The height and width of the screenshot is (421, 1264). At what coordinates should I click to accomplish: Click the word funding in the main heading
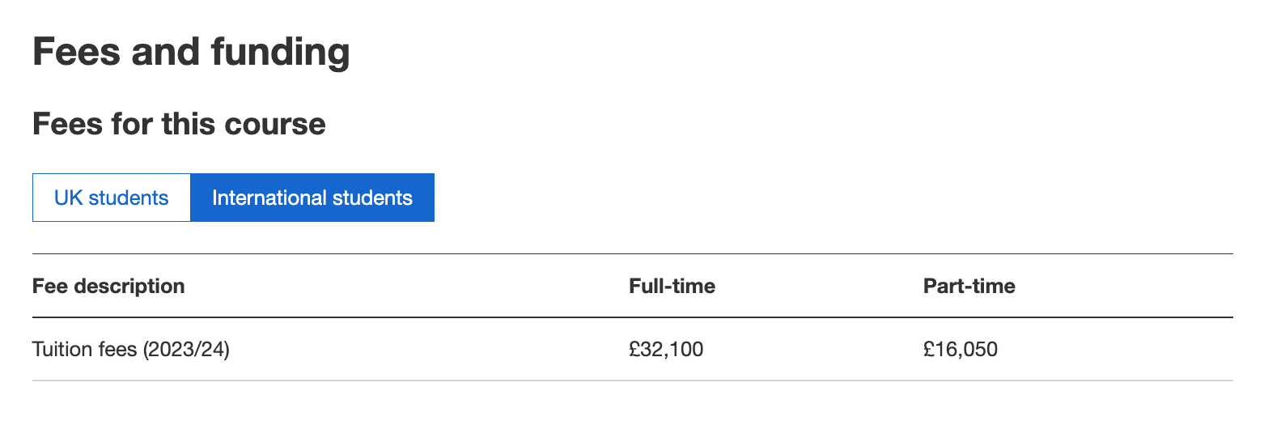click(x=280, y=53)
